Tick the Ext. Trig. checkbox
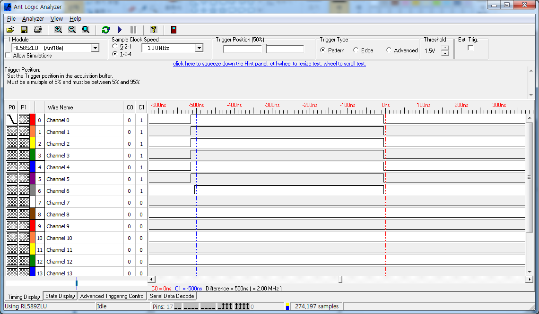The image size is (539, 314). point(470,48)
